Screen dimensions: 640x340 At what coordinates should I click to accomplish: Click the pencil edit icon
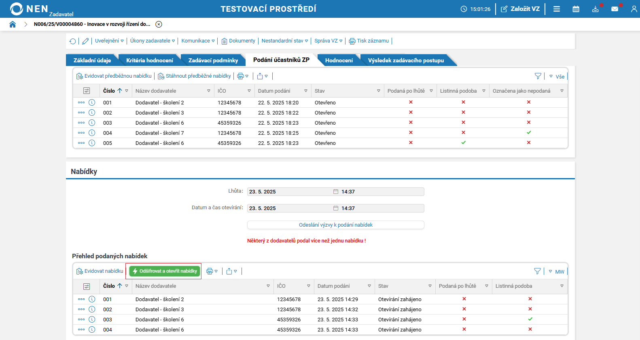[x=85, y=41]
